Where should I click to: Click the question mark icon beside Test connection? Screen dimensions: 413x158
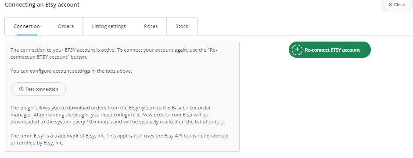click(x=22, y=89)
